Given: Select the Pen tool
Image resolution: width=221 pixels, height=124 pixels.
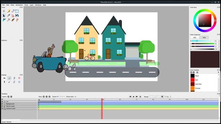Looking at the screenshot, I should tap(8, 15).
